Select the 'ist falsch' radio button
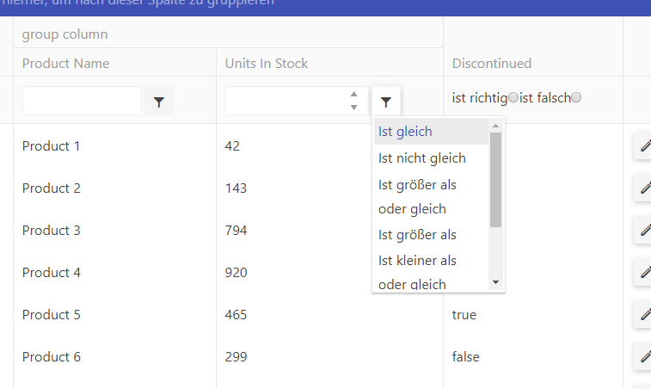Viewport: 651px width, 389px height. (x=576, y=98)
